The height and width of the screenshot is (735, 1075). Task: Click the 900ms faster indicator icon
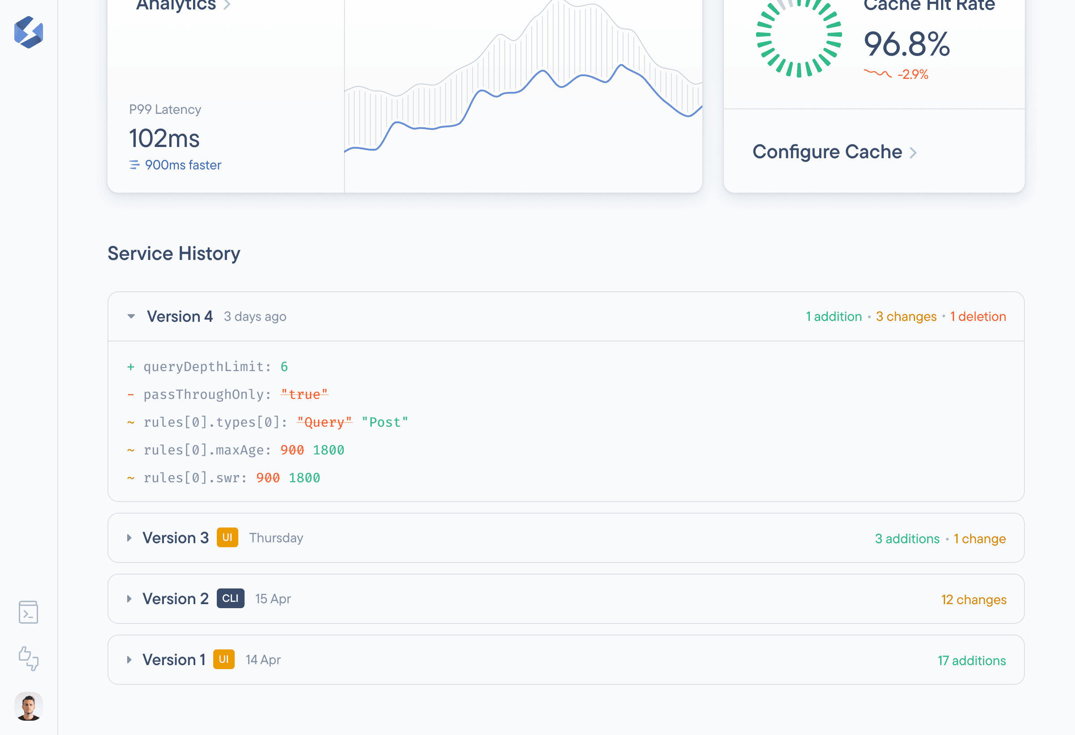[x=134, y=165]
